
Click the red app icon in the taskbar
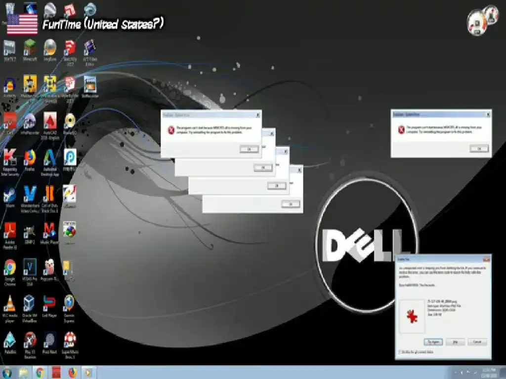pos(56,373)
